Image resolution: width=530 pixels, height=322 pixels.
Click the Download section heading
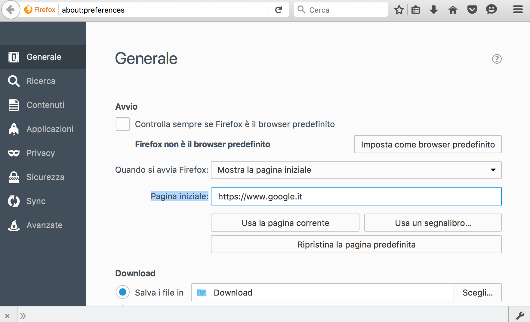[135, 273]
